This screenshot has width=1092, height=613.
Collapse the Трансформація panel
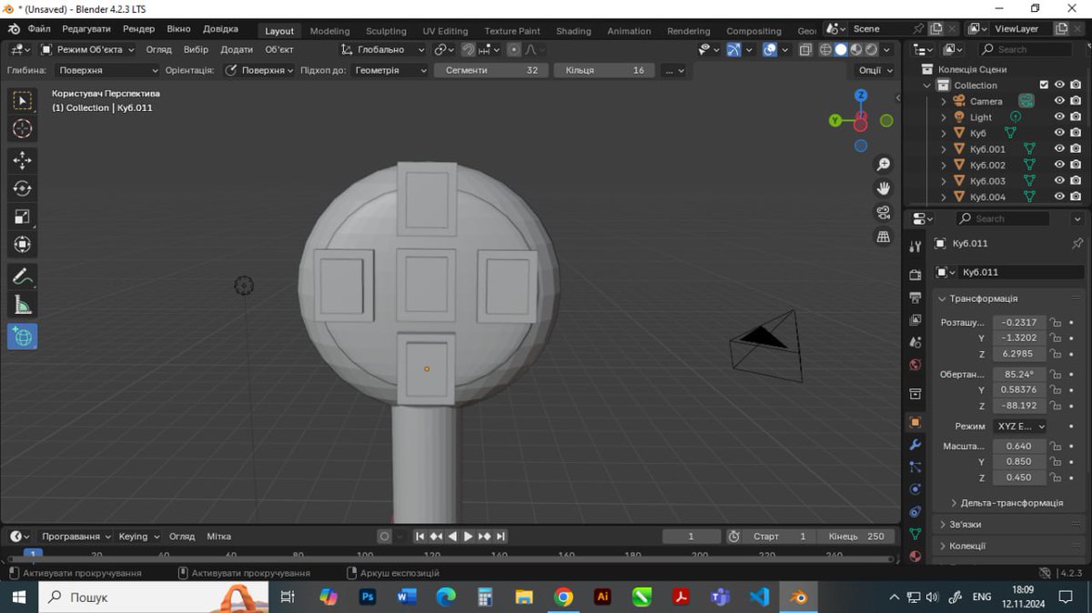(x=942, y=298)
